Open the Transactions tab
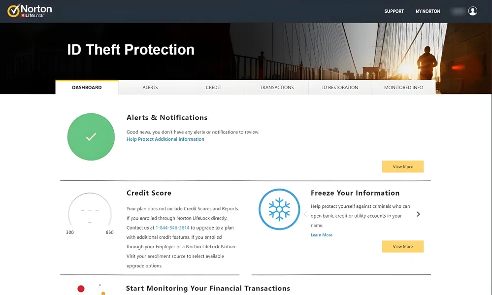Screen dimensions: 492x295 coord(277,88)
